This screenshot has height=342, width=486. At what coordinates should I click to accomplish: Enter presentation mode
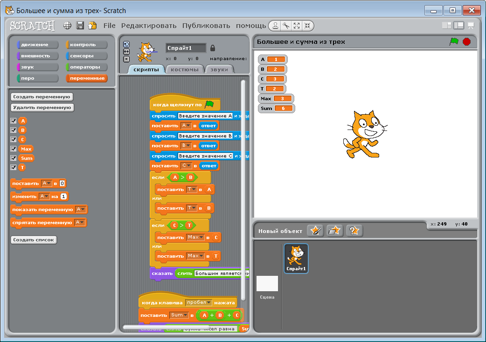click(x=471, y=26)
